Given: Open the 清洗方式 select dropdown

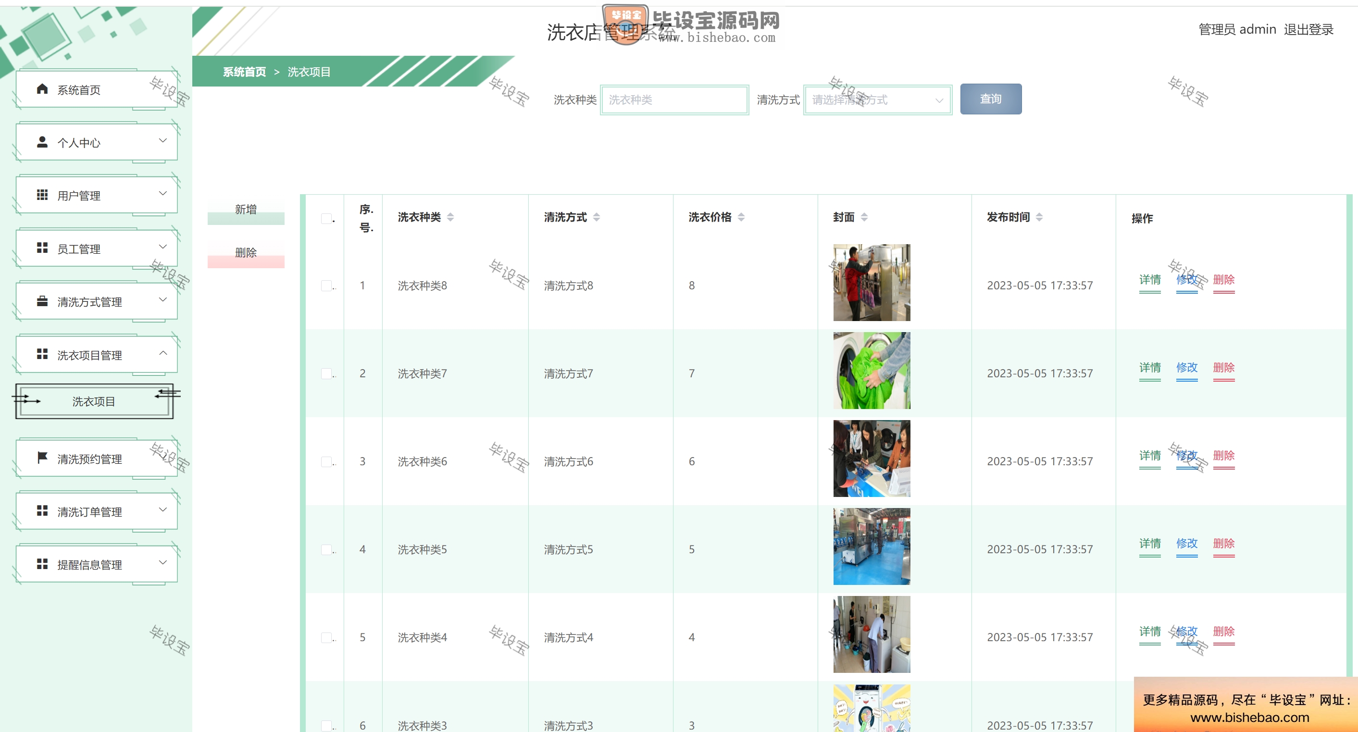Looking at the screenshot, I should click(x=877, y=99).
